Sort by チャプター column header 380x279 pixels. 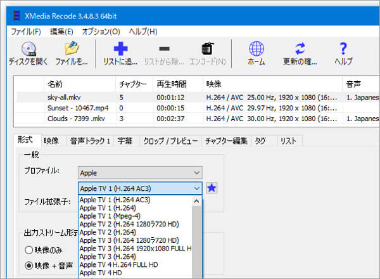point(134,84)
